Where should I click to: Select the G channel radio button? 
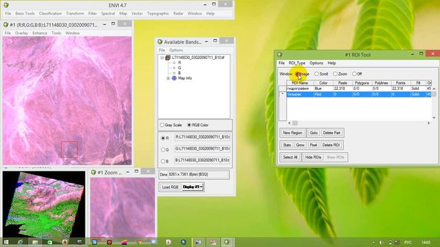click(x=163, y=150)
